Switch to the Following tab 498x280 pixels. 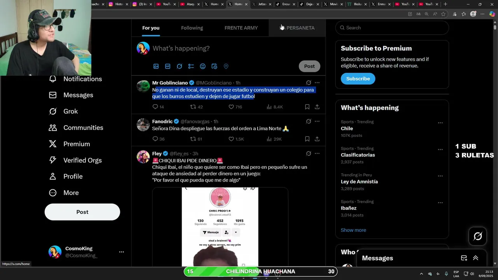click(x=192, y=28)
